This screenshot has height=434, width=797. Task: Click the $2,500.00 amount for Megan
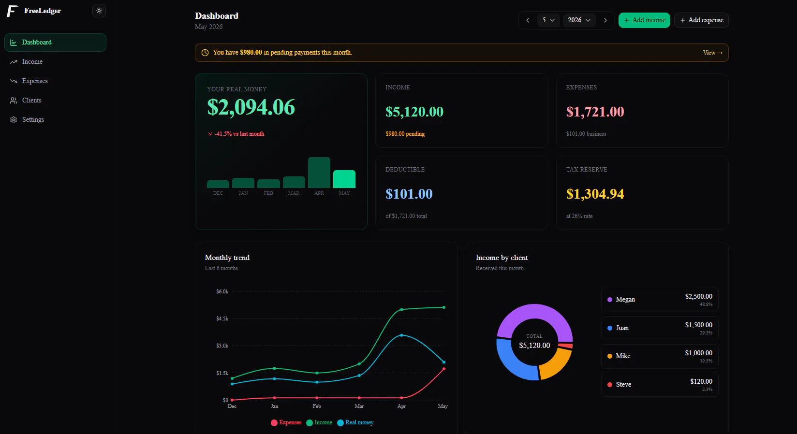click(699, 297)
